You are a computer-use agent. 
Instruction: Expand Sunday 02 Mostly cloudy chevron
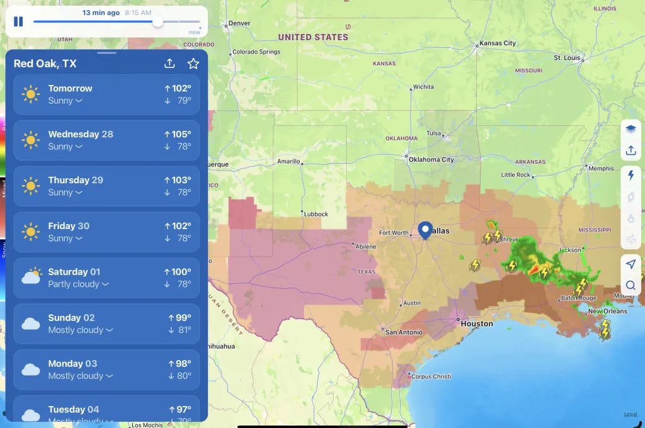pos(110,330)
